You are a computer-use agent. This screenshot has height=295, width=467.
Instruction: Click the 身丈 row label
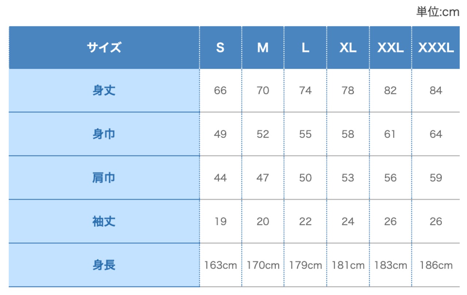104,90
